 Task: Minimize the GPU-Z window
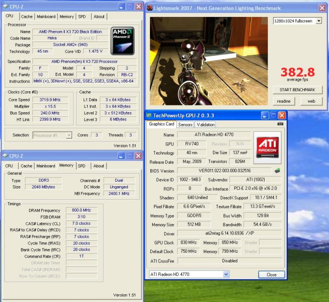[265, 115]
